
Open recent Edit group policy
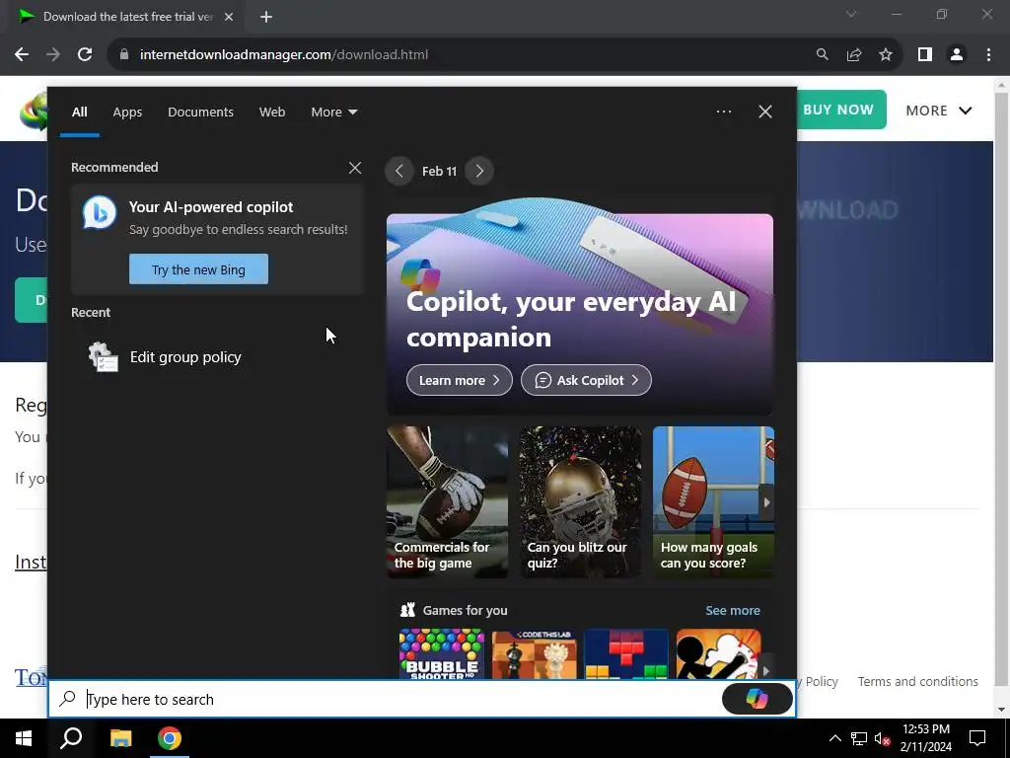(x=217, y=357)
